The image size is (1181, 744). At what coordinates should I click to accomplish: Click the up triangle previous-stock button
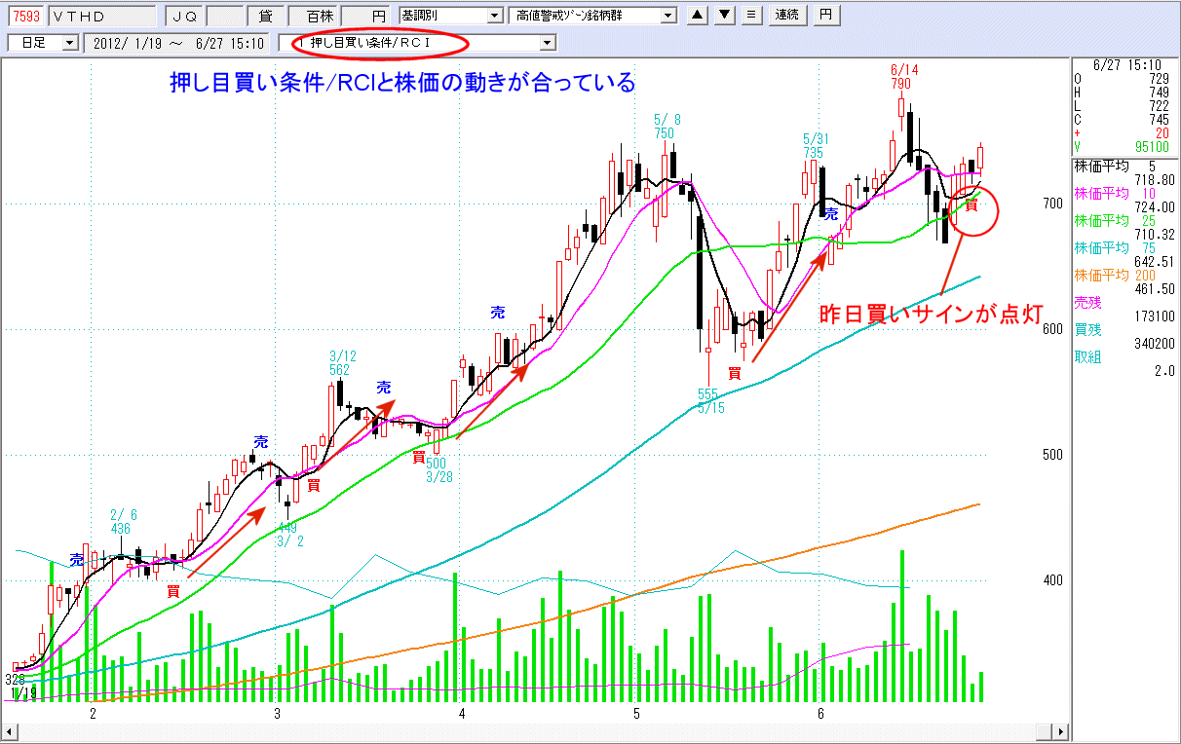pyautogui.click(x=697, y=16)
